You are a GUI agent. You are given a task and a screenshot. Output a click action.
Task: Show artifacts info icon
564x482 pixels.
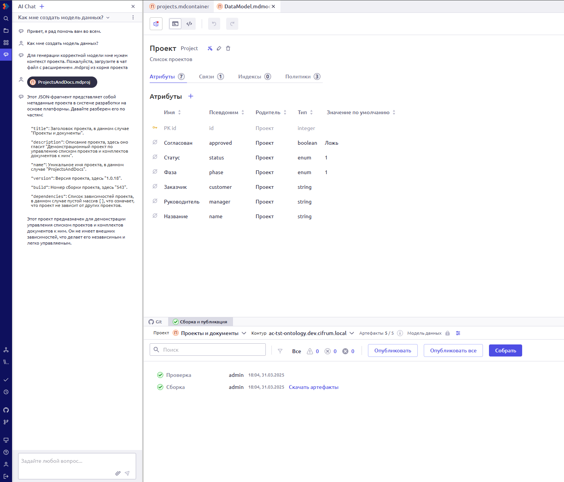400,333
